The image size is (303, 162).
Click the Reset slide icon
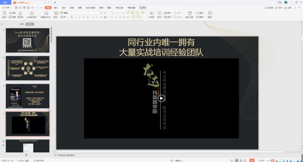pyautogui.click(x=62, y=13)
